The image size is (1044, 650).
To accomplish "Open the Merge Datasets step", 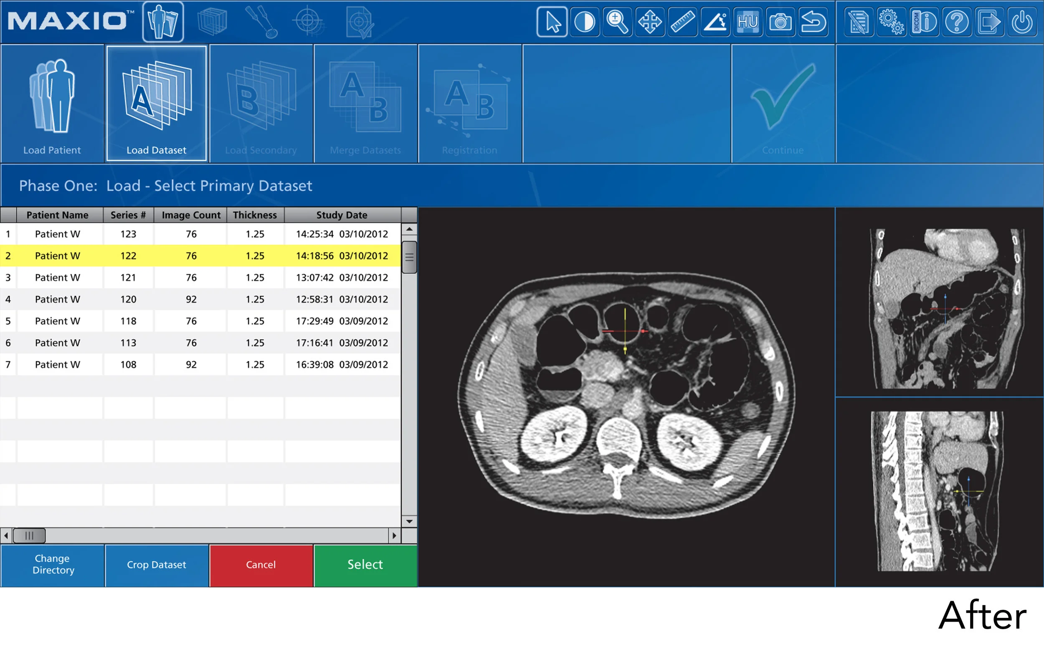I will click(366, 104).
